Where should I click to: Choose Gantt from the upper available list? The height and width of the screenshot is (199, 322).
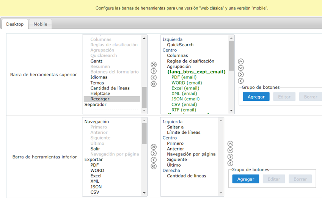click(x=96, y=61)
